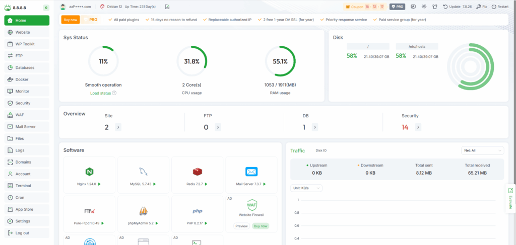516x245 pixels.
Task: Click the shirt skin icon in header
Action: click(x=435, y=7)
